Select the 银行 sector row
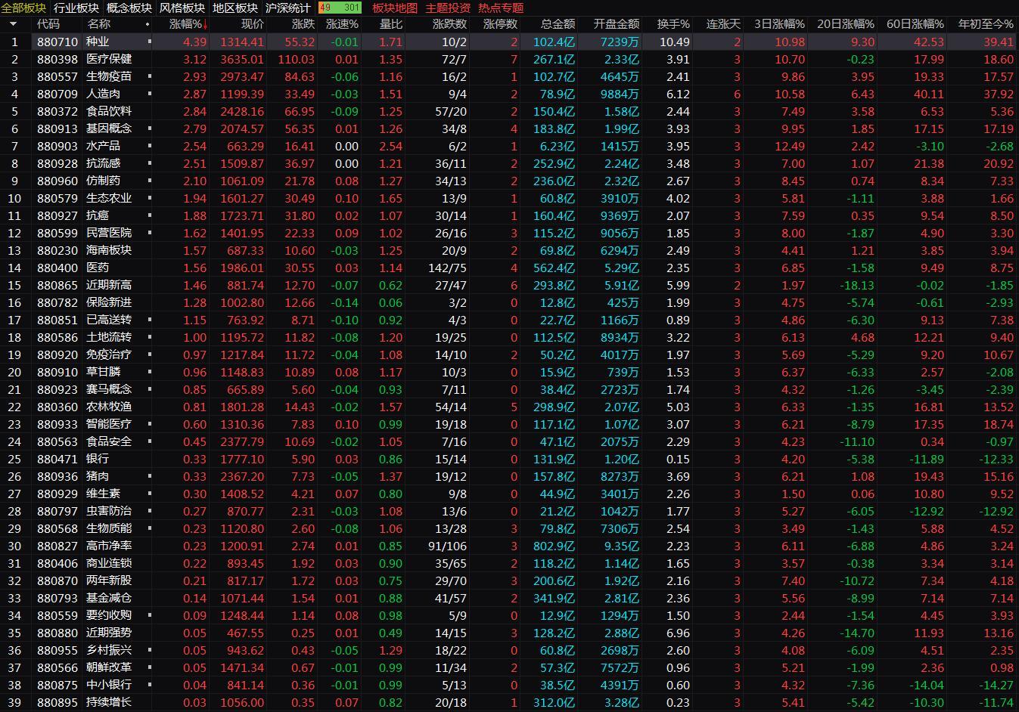 [x=509, y=459]
